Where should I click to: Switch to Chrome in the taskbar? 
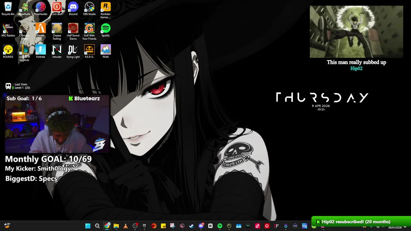[107, 226]
